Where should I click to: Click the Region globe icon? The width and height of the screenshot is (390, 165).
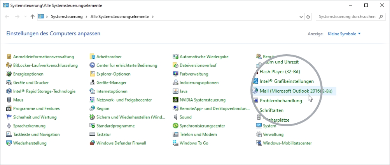(x=92, y=108)
